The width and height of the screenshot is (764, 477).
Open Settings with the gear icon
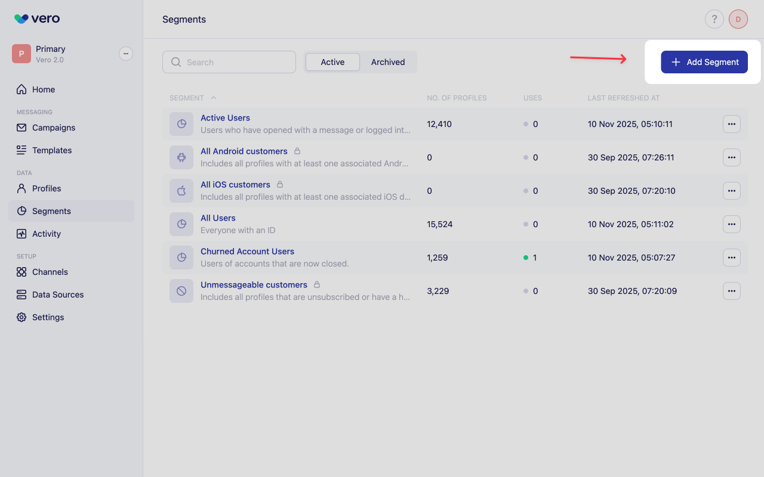(x=21, y=317)
